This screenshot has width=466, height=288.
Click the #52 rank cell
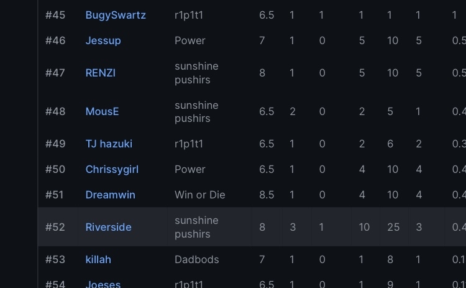[55, 227]
